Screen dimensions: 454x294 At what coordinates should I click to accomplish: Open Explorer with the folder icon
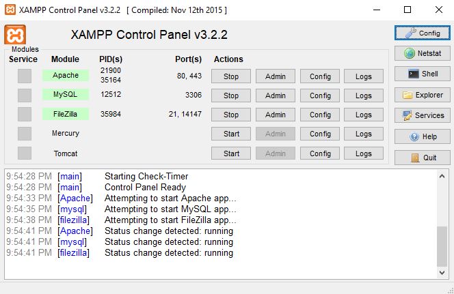click(422, 95)
